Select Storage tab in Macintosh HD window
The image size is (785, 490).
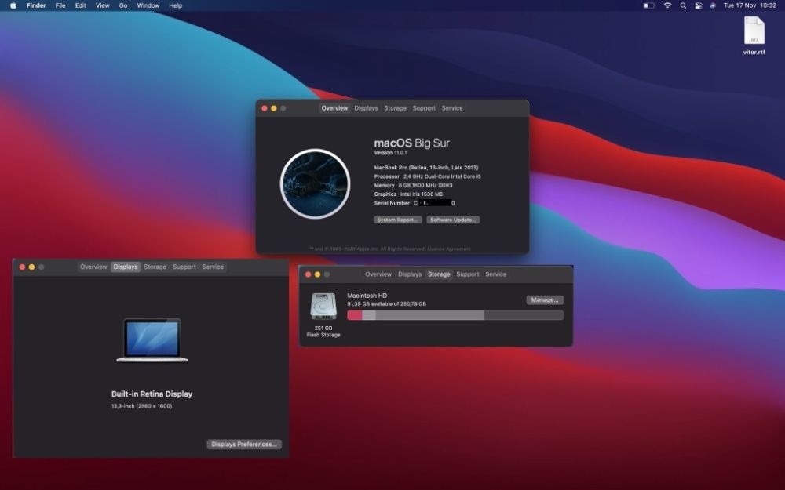(439, 274)
